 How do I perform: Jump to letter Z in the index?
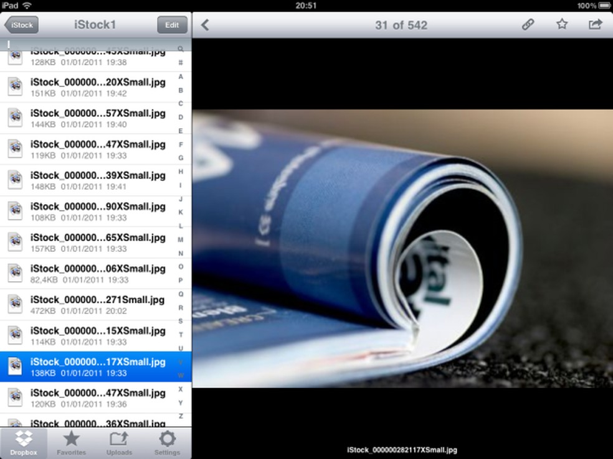click(x=181, y=416)
